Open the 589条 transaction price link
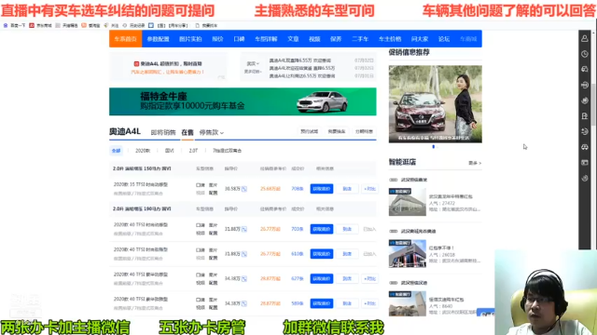The width and height of the screenshot is (597, 335). (298, 303)
